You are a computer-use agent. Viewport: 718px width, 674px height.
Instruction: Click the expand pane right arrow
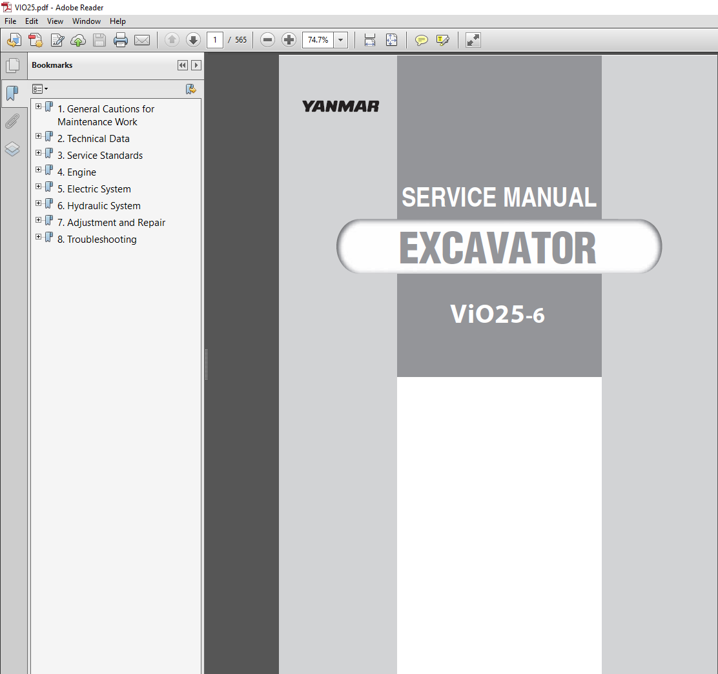point(196,65)
